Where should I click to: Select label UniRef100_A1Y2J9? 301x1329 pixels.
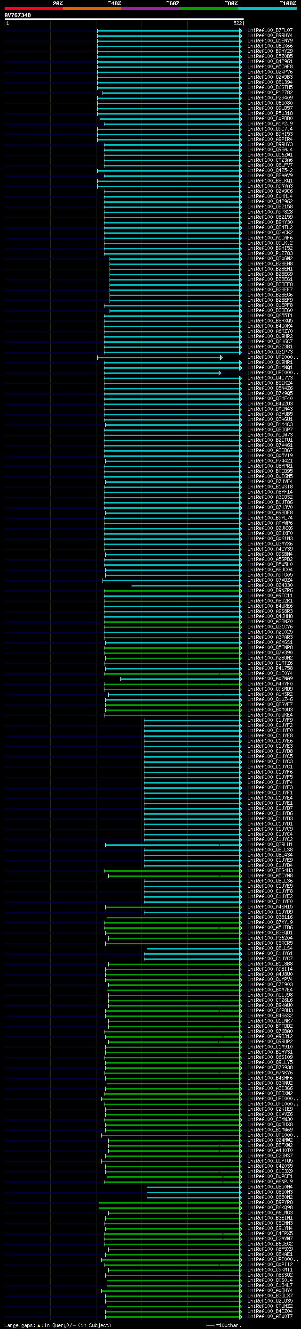269,124
